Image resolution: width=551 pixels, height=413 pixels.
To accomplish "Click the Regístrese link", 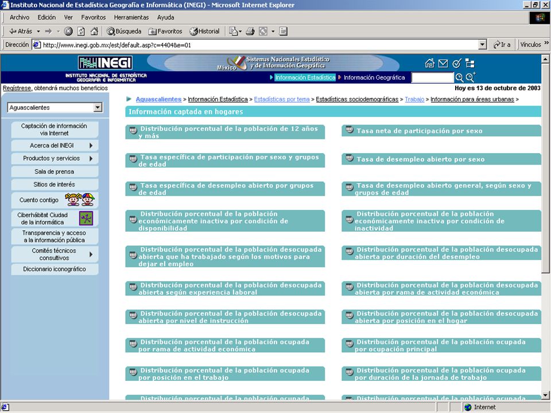I will (17, 88).
